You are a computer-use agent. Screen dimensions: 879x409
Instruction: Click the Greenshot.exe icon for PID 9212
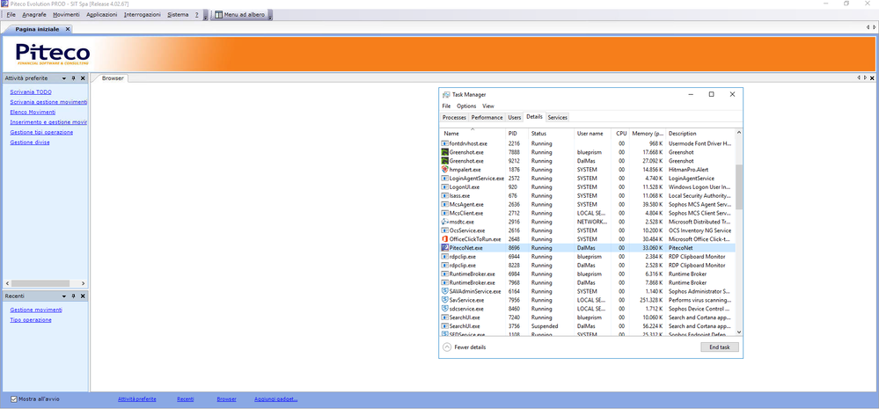445,161
